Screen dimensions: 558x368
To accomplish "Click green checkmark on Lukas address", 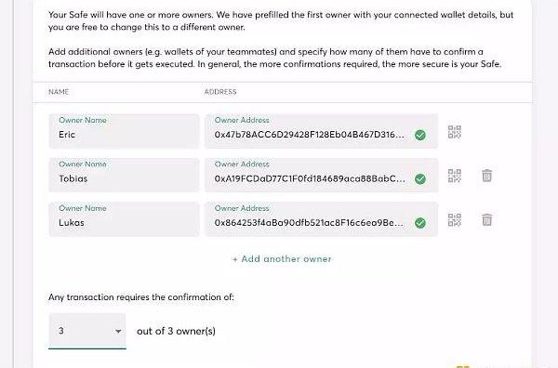I will 420,223.
